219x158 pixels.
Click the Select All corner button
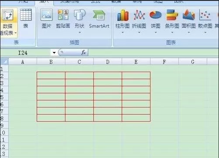(4, 62)
